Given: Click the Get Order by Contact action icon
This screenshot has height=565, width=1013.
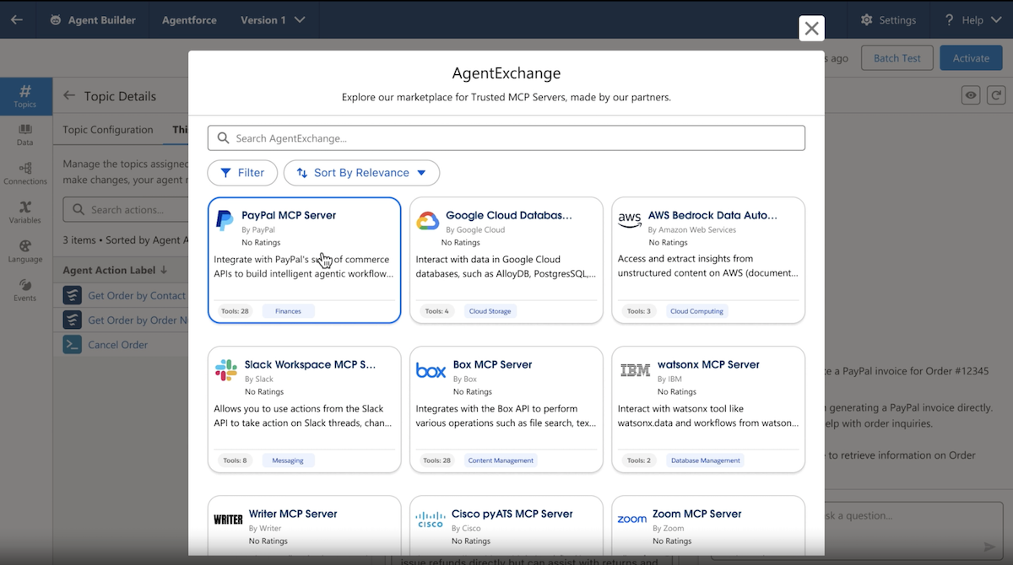Looking at the screenshot, I should 73,296.
